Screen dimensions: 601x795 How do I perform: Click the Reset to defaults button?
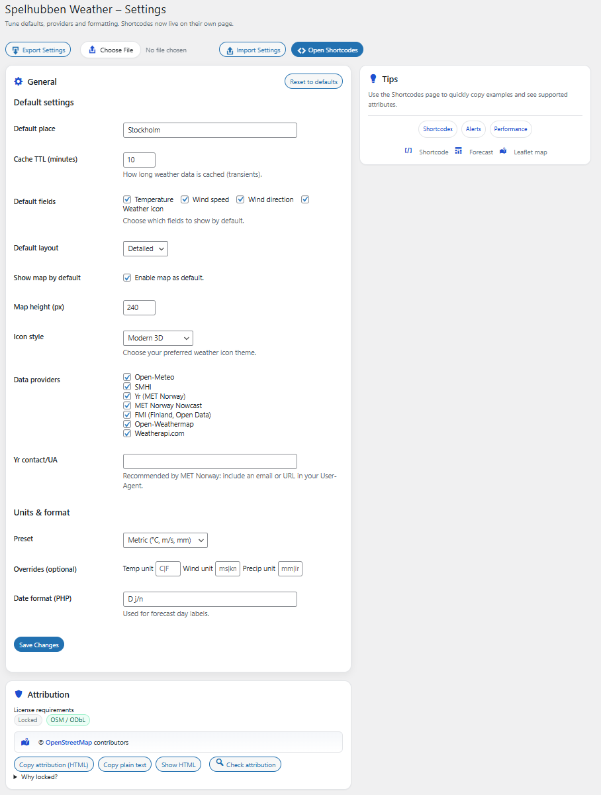click(x=313, y=81)
